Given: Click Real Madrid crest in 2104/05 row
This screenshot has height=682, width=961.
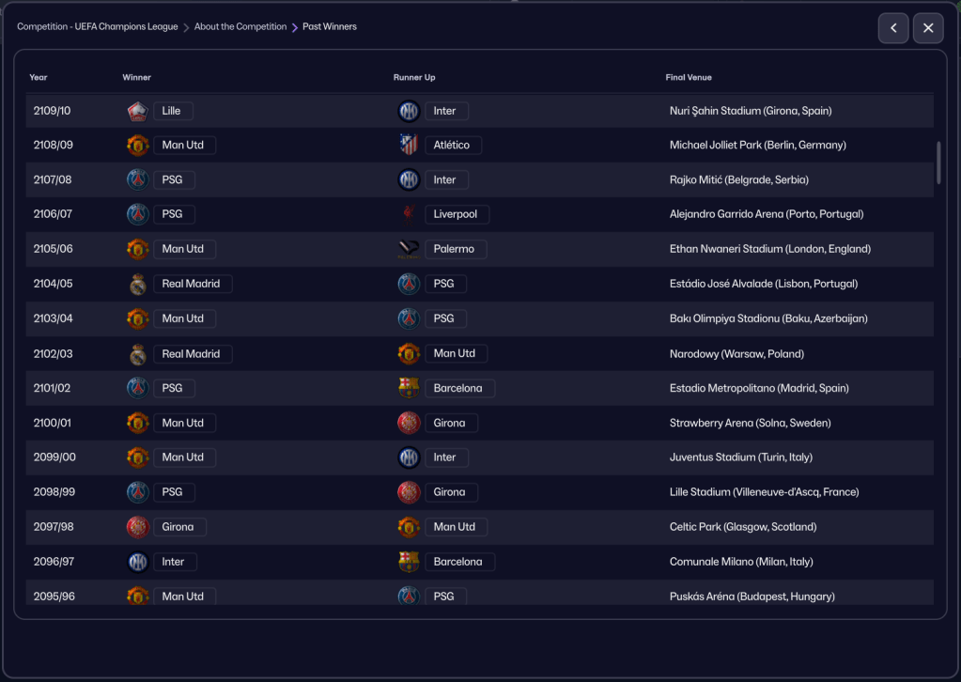Looking at the screenshot, I should (x=137, y=284).
